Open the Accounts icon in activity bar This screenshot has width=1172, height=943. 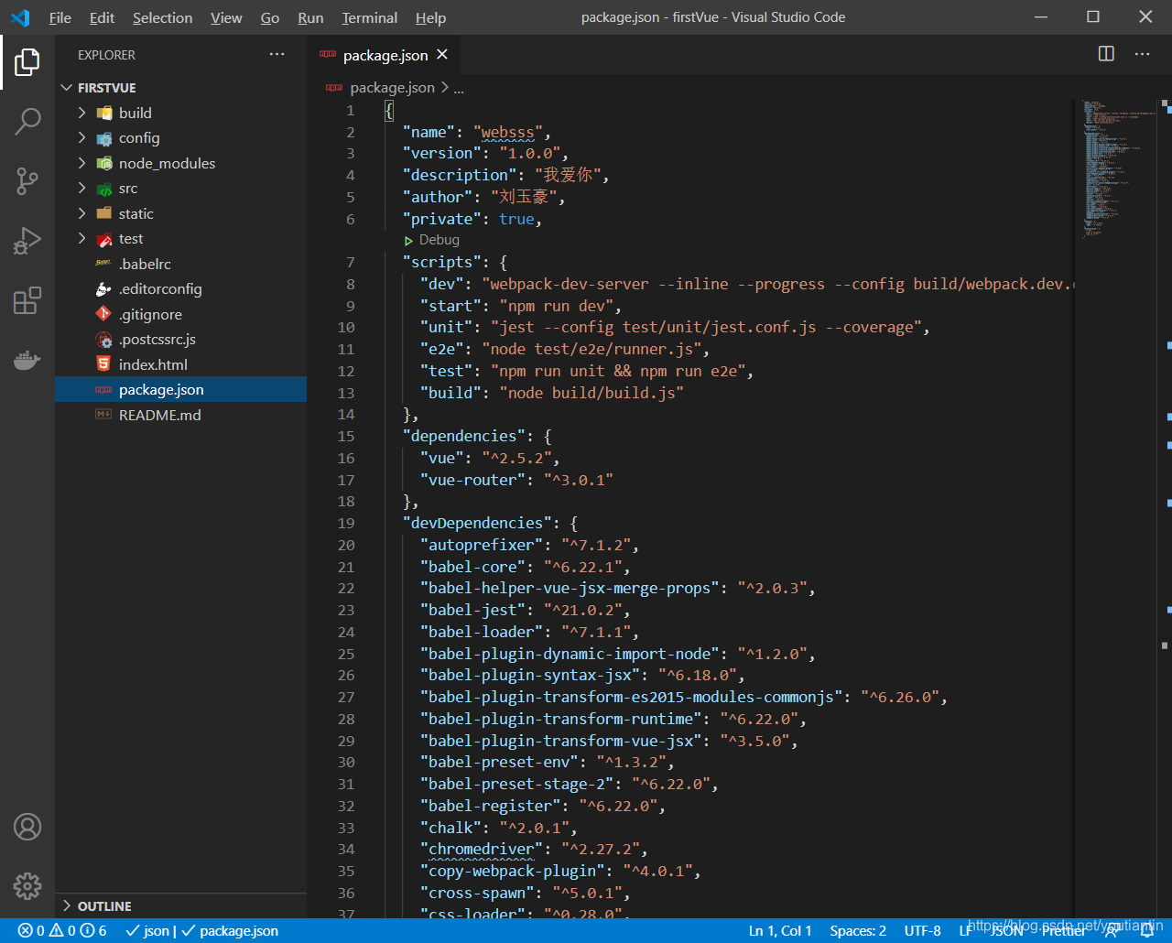27,827
